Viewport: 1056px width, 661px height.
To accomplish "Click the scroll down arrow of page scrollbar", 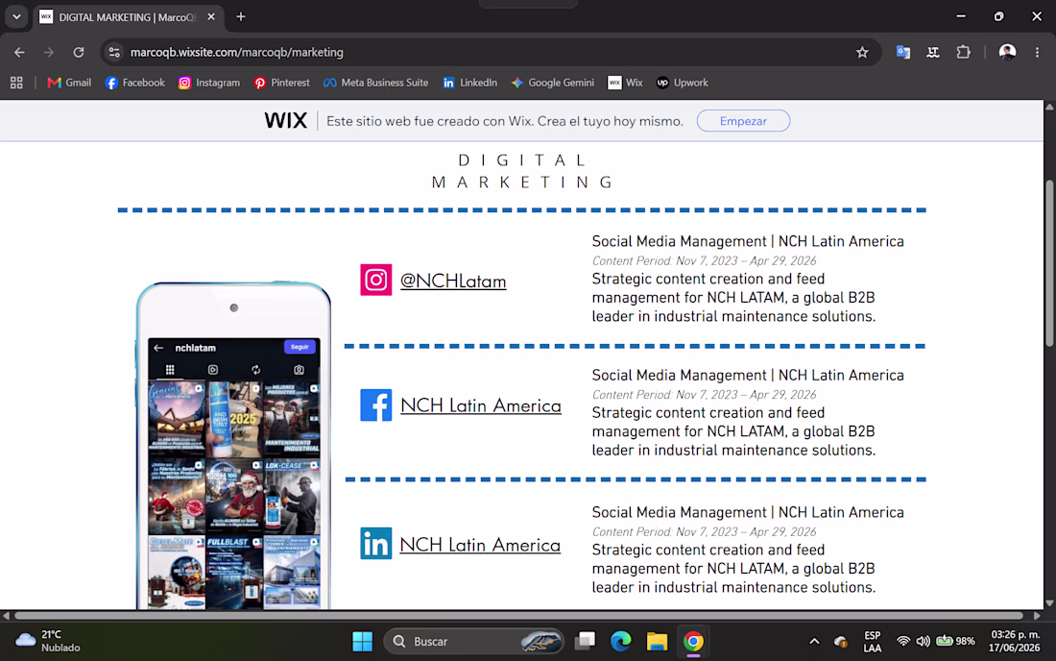I will point(1049,603).
